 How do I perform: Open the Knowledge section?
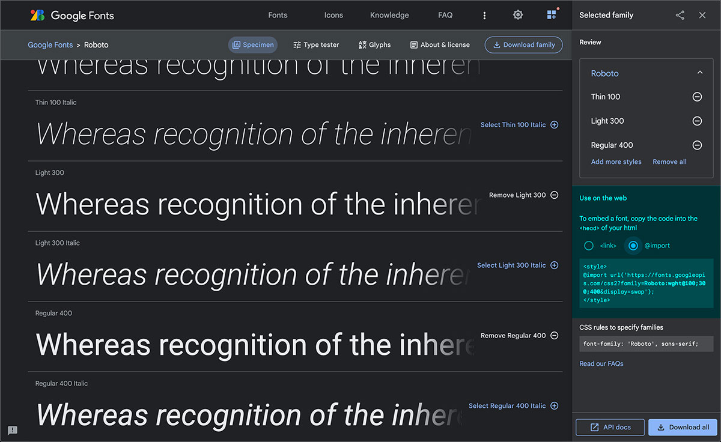(x=389, y=15)
